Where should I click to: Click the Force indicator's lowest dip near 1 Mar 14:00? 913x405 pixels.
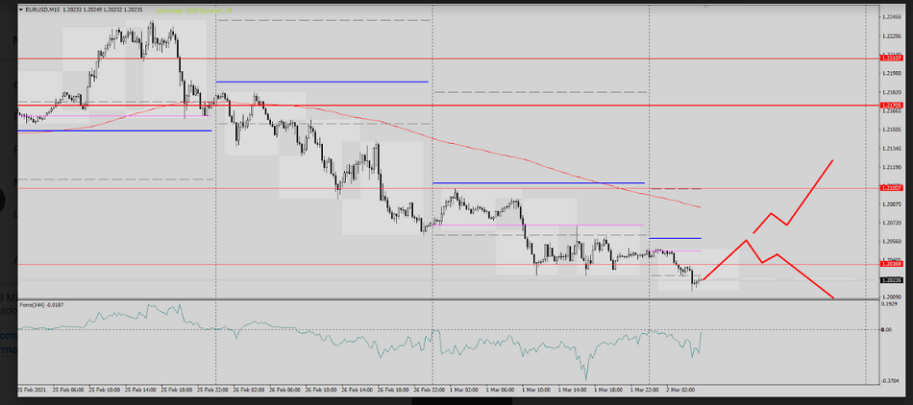583,377
